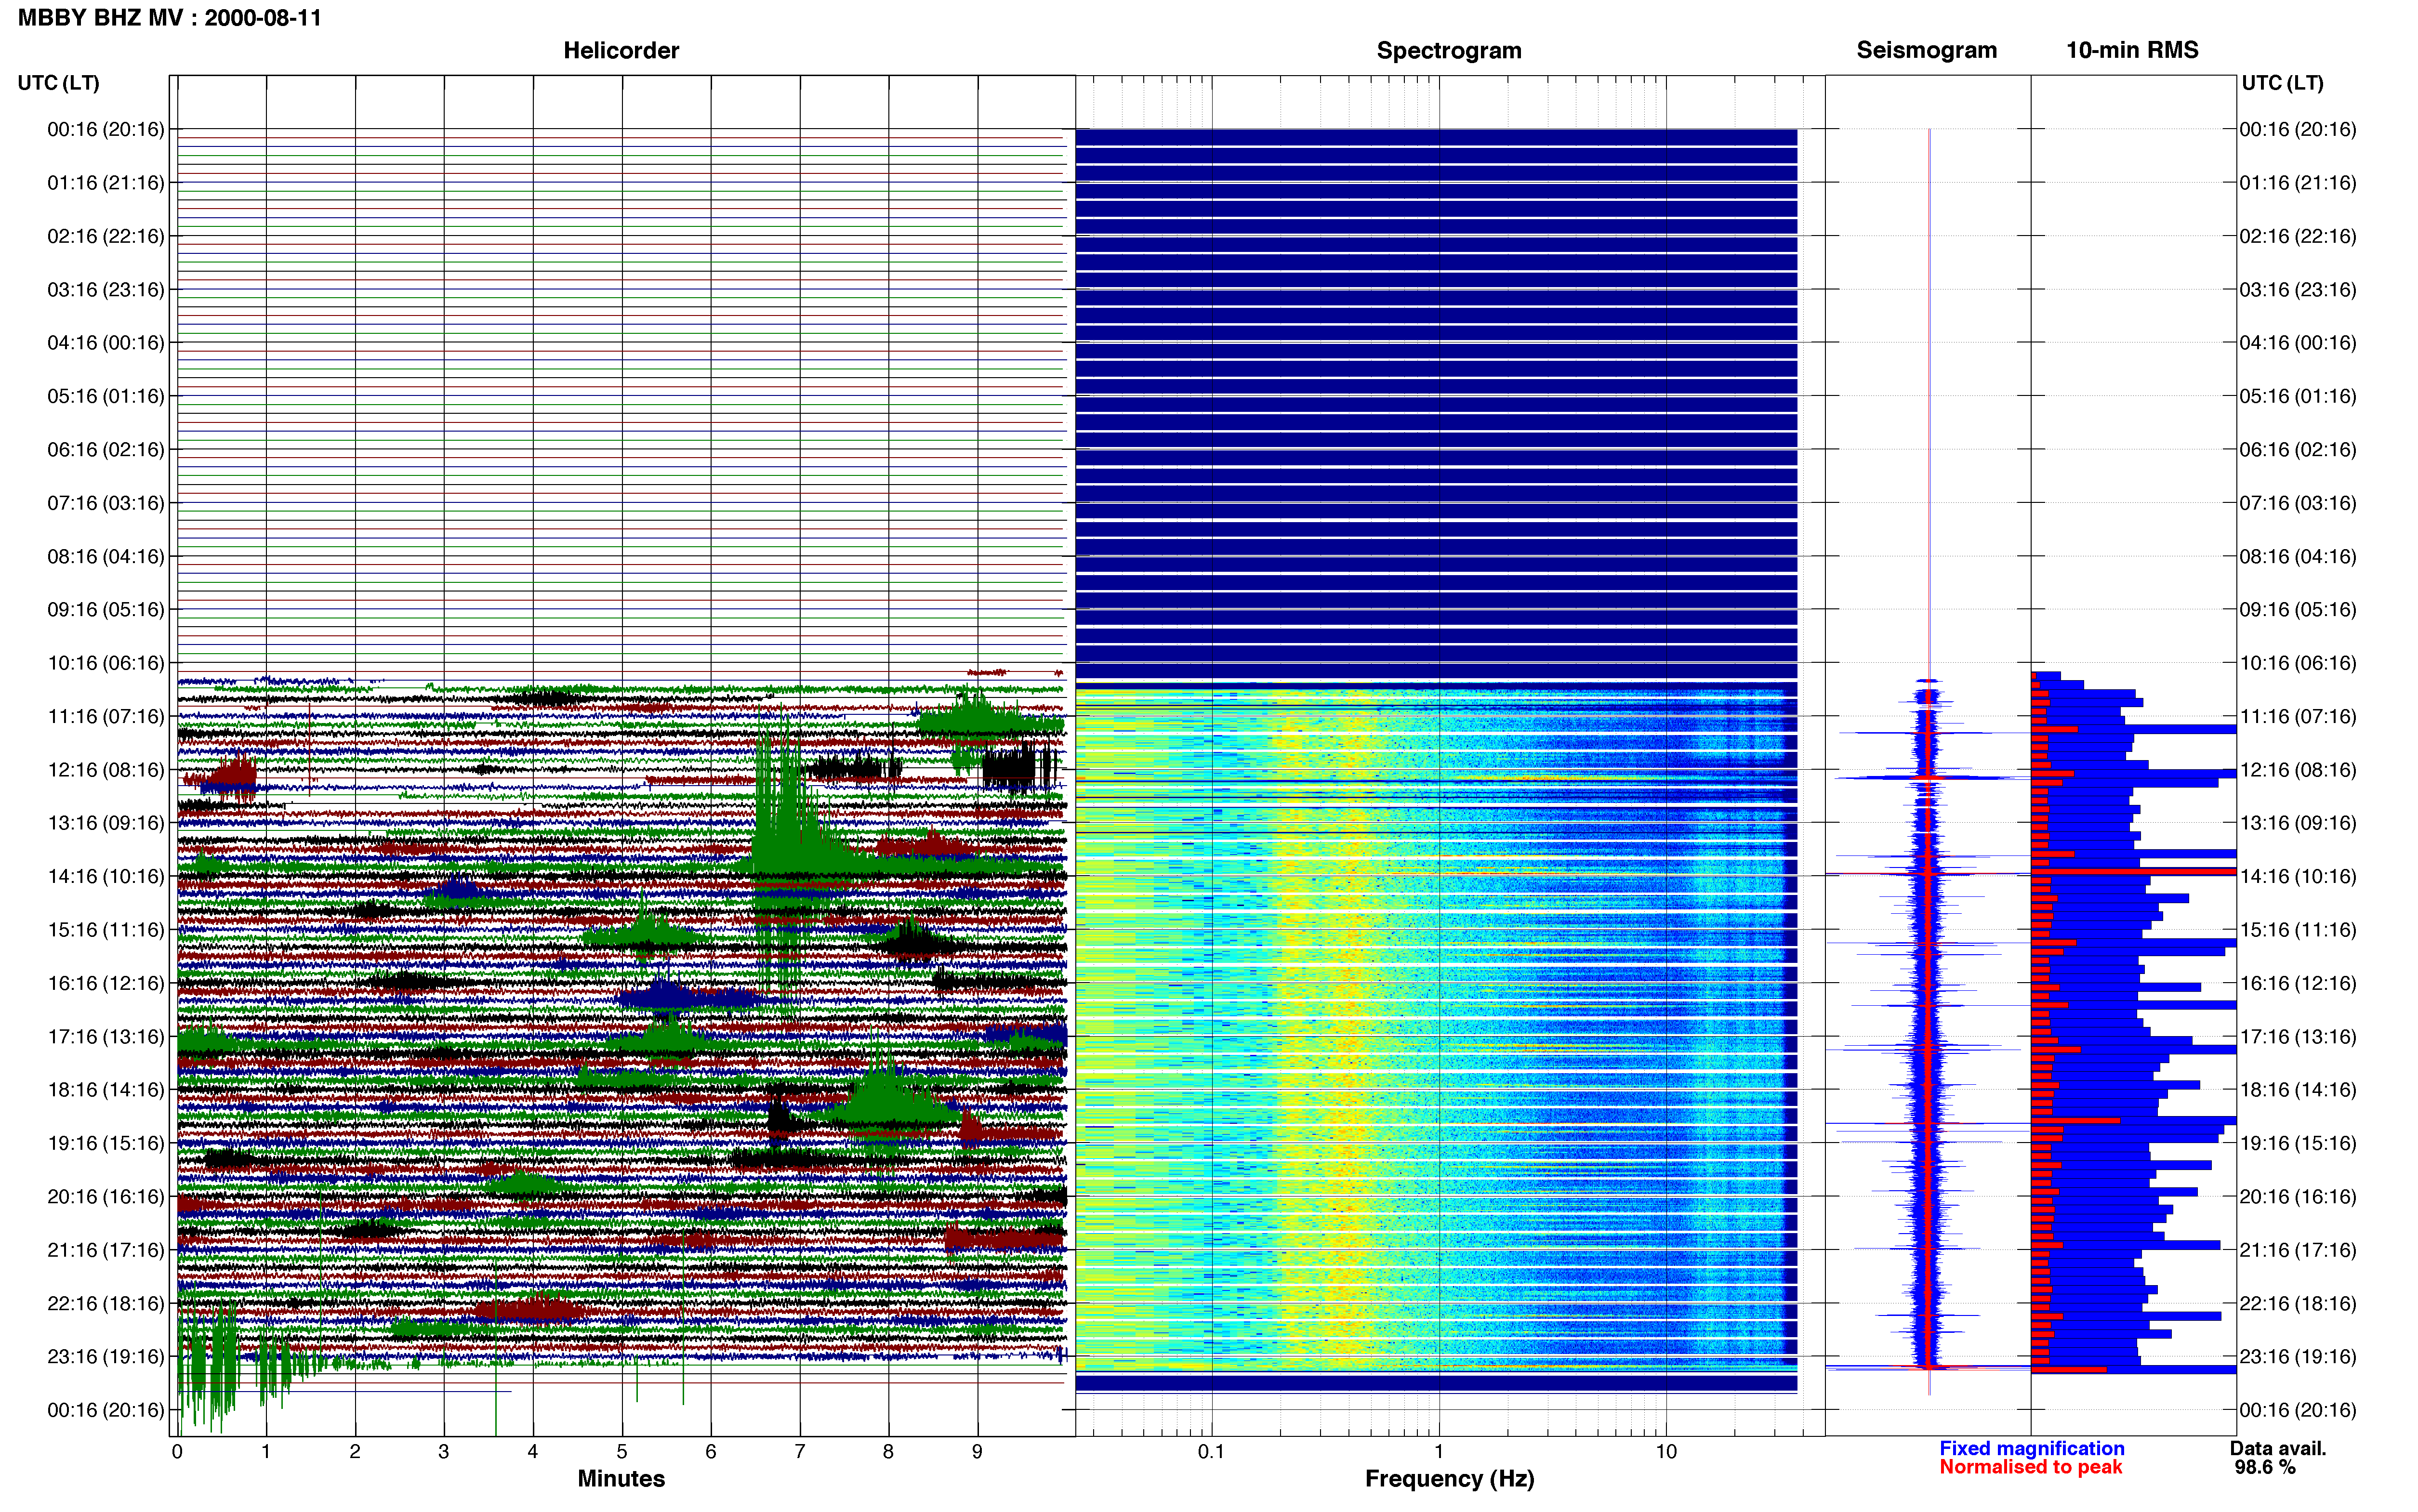
Task: Click left time label '22:16 (18:16)'
Action: (105, 1303)
